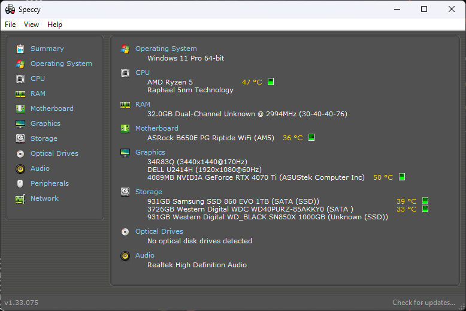Click the AMD Ryzen 5 text
Viewport: 466px width, 311px height.
point(170,82)
